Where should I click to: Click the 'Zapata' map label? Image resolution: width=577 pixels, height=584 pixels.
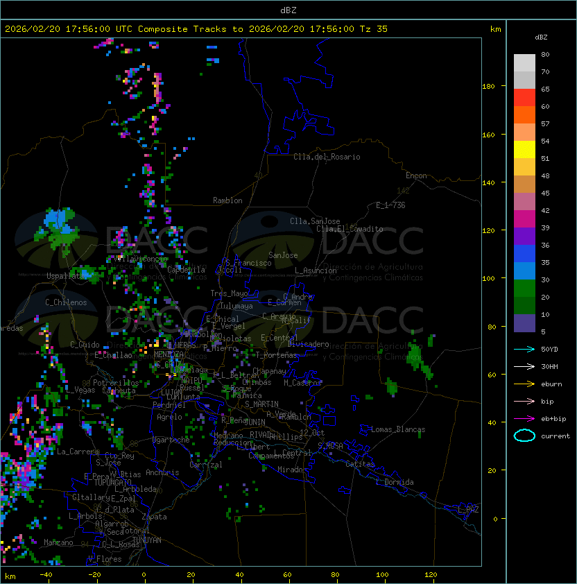pyautogui.click(x=154, y=517)
